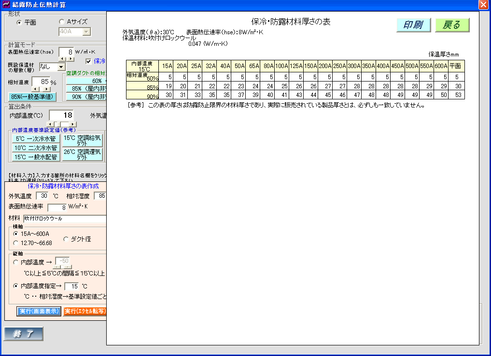491x356 pixels.
Task: Choose the ダクト径 radio option
Action: point(66,239)
